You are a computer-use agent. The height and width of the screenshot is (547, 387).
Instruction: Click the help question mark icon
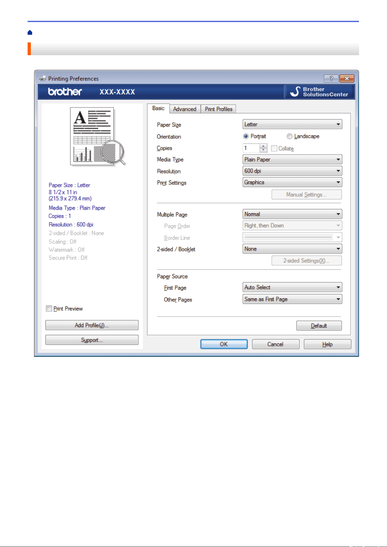click(331, 79)
